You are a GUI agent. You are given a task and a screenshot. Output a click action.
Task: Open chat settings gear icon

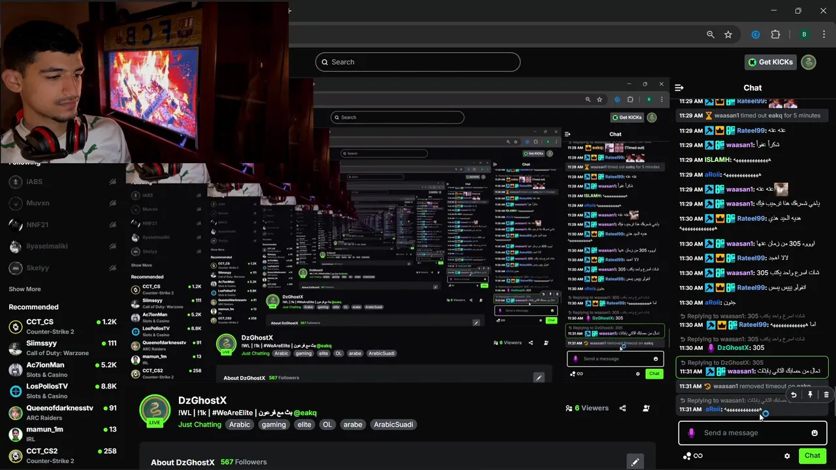pos(787,456)
